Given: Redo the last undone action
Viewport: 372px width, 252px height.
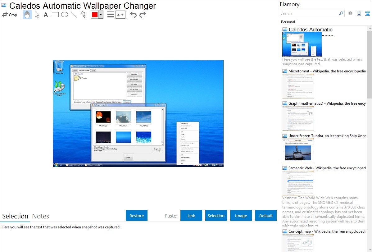Looking at the screenshot, I should 143,15.
